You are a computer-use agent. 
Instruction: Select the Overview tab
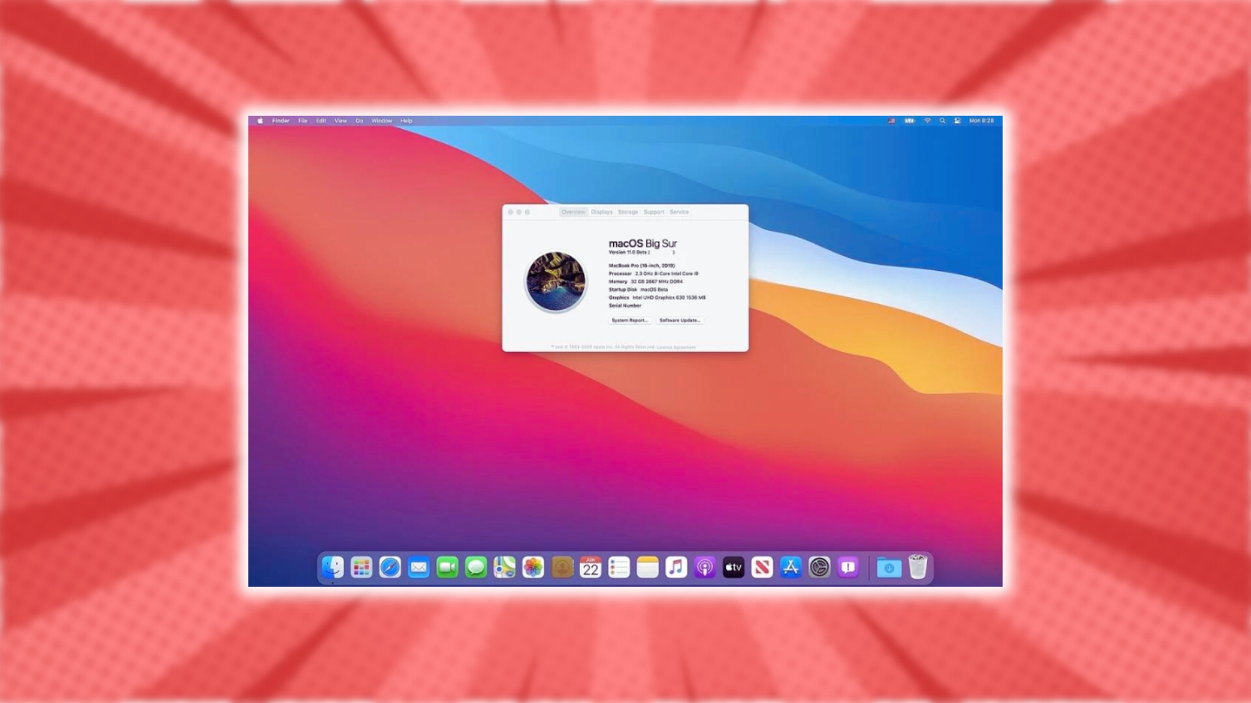[573, 212]
